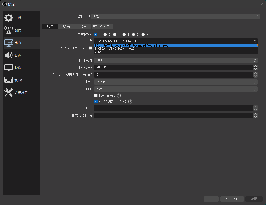Select the 出力 (Output) monitor-arrow icon
The height and width of the screenshot is (205, 266).
click(x=9, y=43)
